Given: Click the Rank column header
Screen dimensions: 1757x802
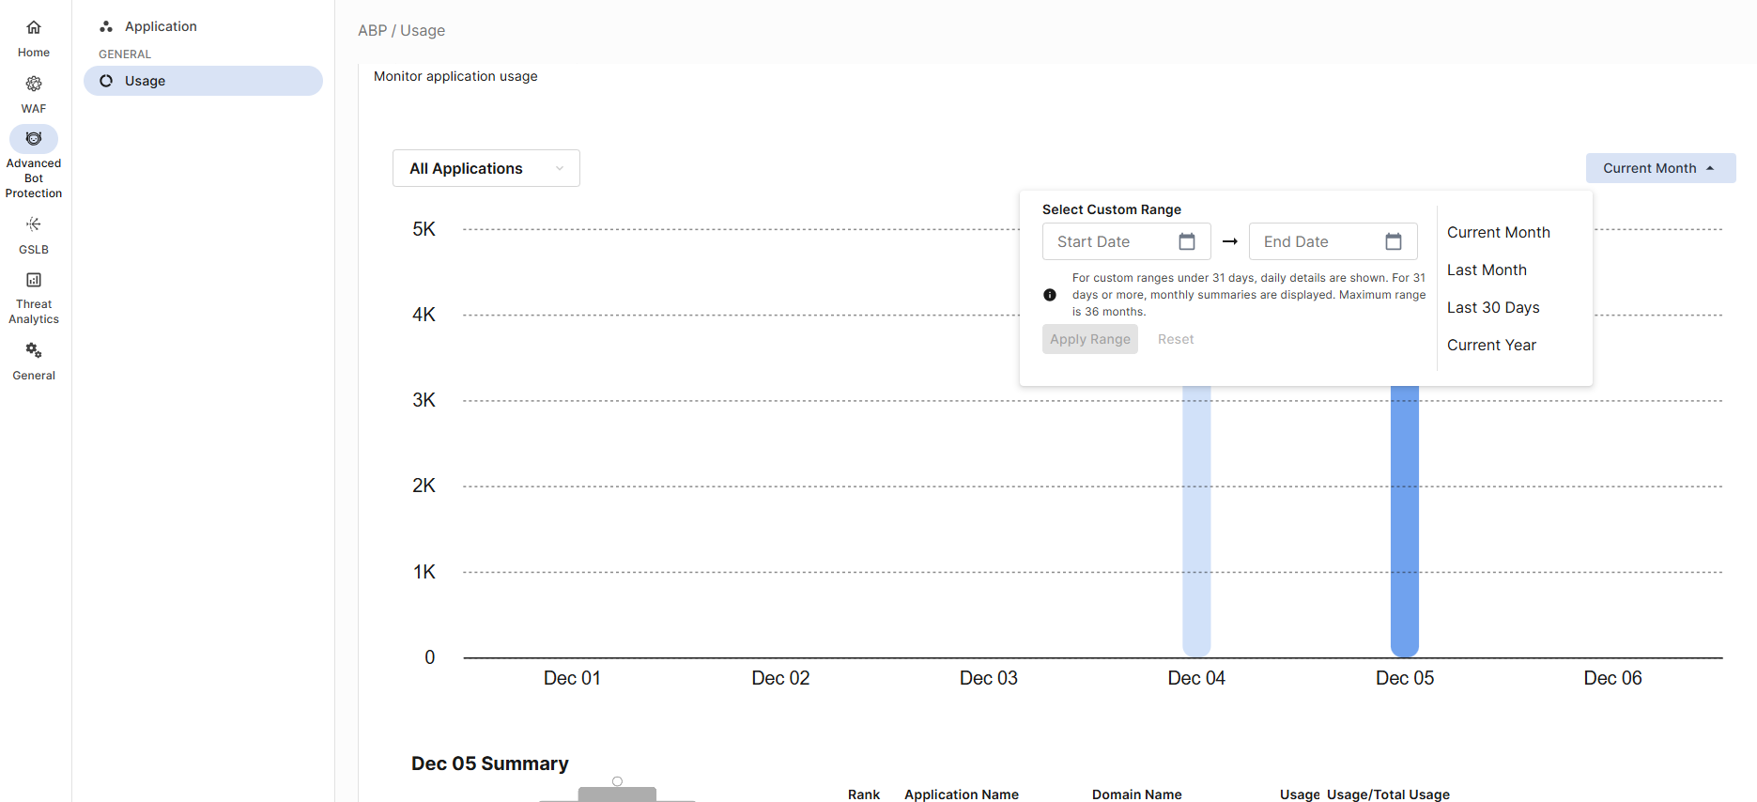Looking at the screenshot, I should tap(864, 794).
